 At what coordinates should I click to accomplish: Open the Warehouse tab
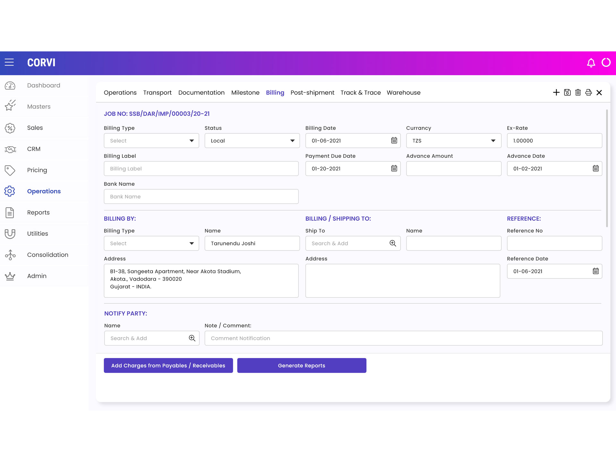[x=404, y=93]
